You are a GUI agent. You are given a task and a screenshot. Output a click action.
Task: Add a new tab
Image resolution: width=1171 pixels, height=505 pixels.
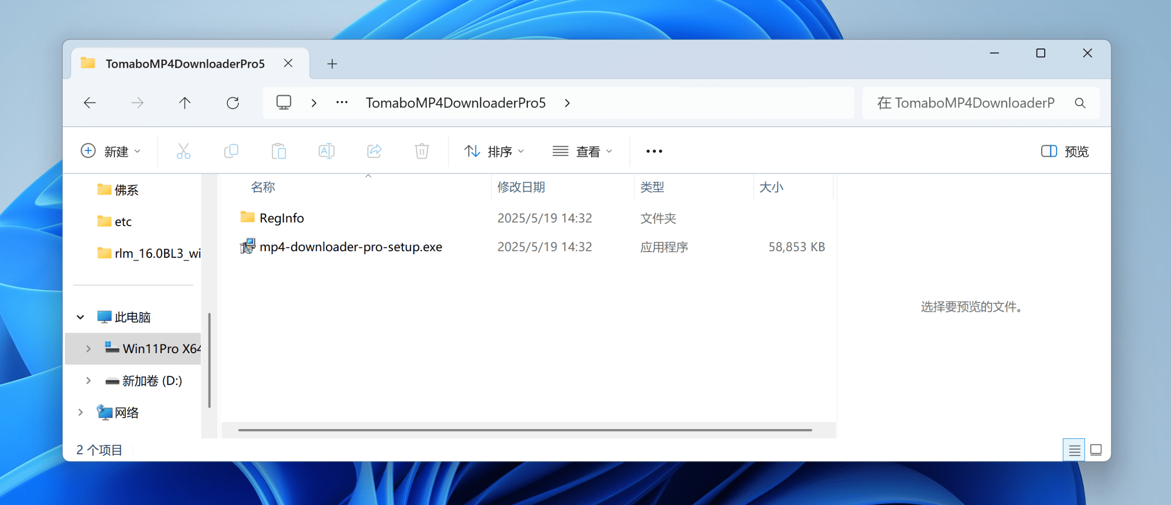point(332,64)
